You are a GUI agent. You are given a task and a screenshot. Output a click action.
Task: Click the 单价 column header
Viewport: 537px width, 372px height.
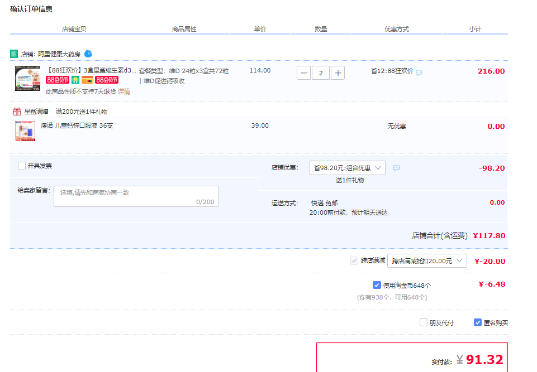[260, 29]
